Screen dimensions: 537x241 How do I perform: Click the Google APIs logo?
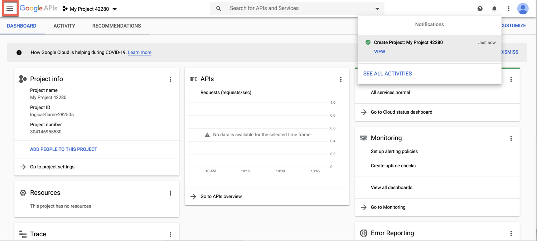tap(38, 9)
